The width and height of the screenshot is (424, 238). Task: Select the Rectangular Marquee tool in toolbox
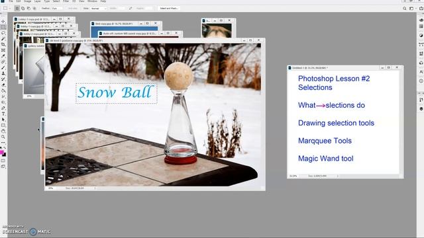(3, 27)
